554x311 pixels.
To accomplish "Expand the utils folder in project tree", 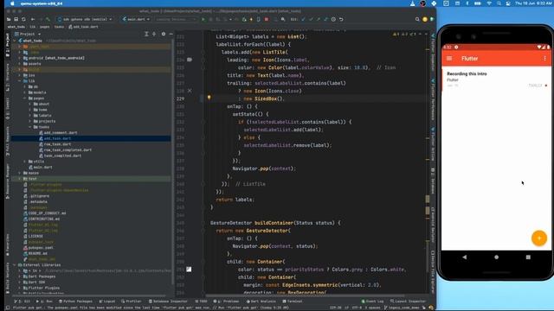I will pos(25,162).
